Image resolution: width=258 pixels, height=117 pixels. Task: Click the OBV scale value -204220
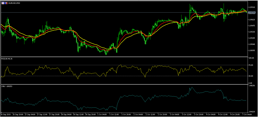point(252,111)
